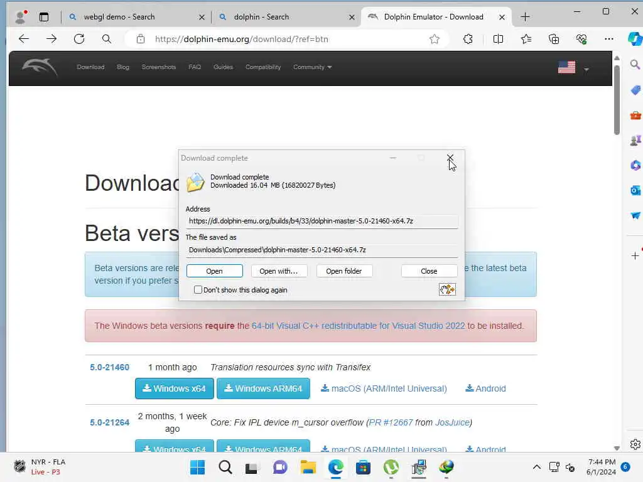The image size is (643, 482).
Task: Reload the Dolphin download page
Action: coord(79,39)
